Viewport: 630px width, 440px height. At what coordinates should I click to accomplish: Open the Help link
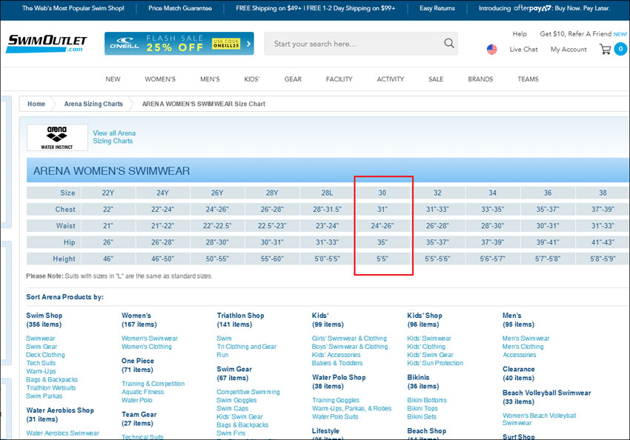520,34
